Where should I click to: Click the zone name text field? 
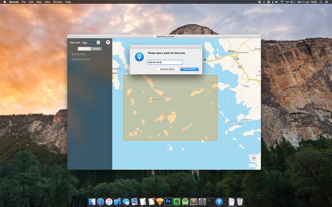pyautogui.click(x=165, y=62)
